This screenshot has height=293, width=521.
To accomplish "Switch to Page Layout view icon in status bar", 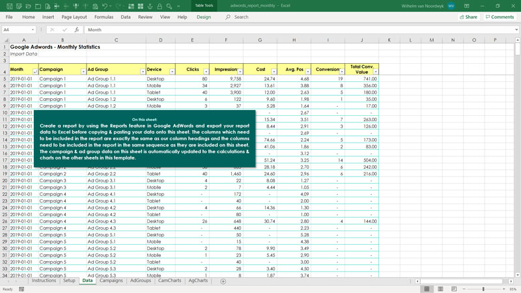I will [440, 289].
